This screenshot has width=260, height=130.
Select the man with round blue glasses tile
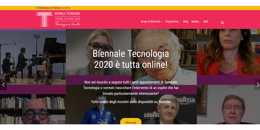click(x=33, y=109)
